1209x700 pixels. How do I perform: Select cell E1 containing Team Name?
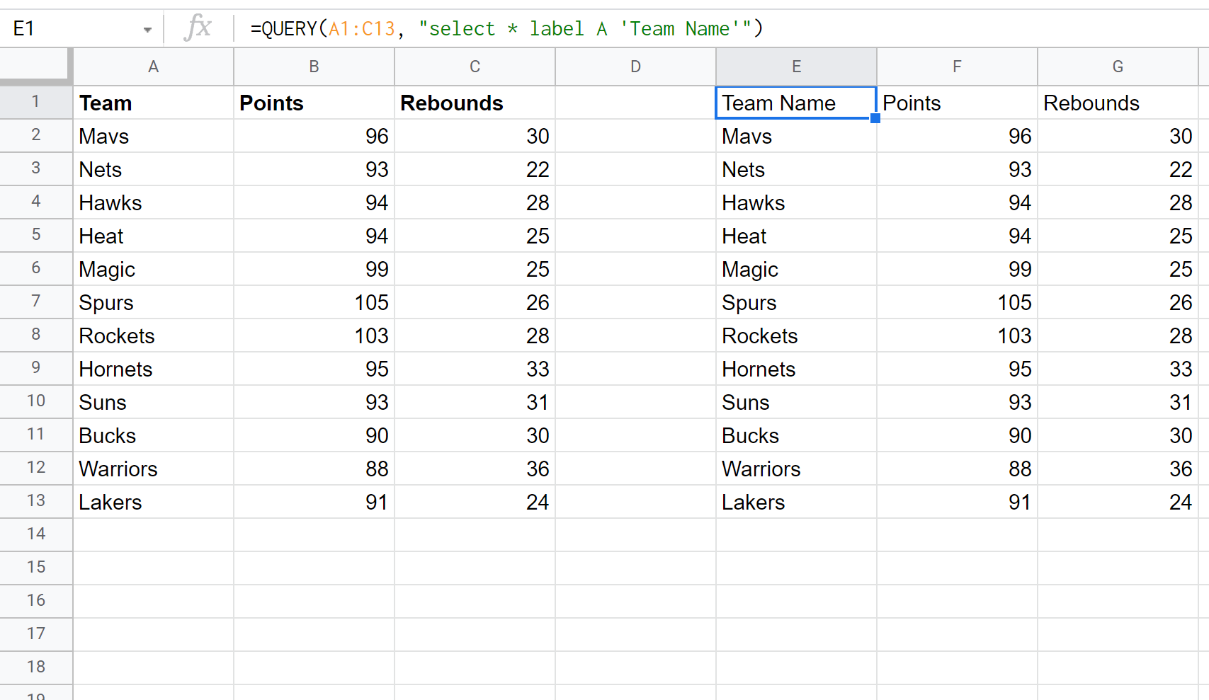(796, 103)
